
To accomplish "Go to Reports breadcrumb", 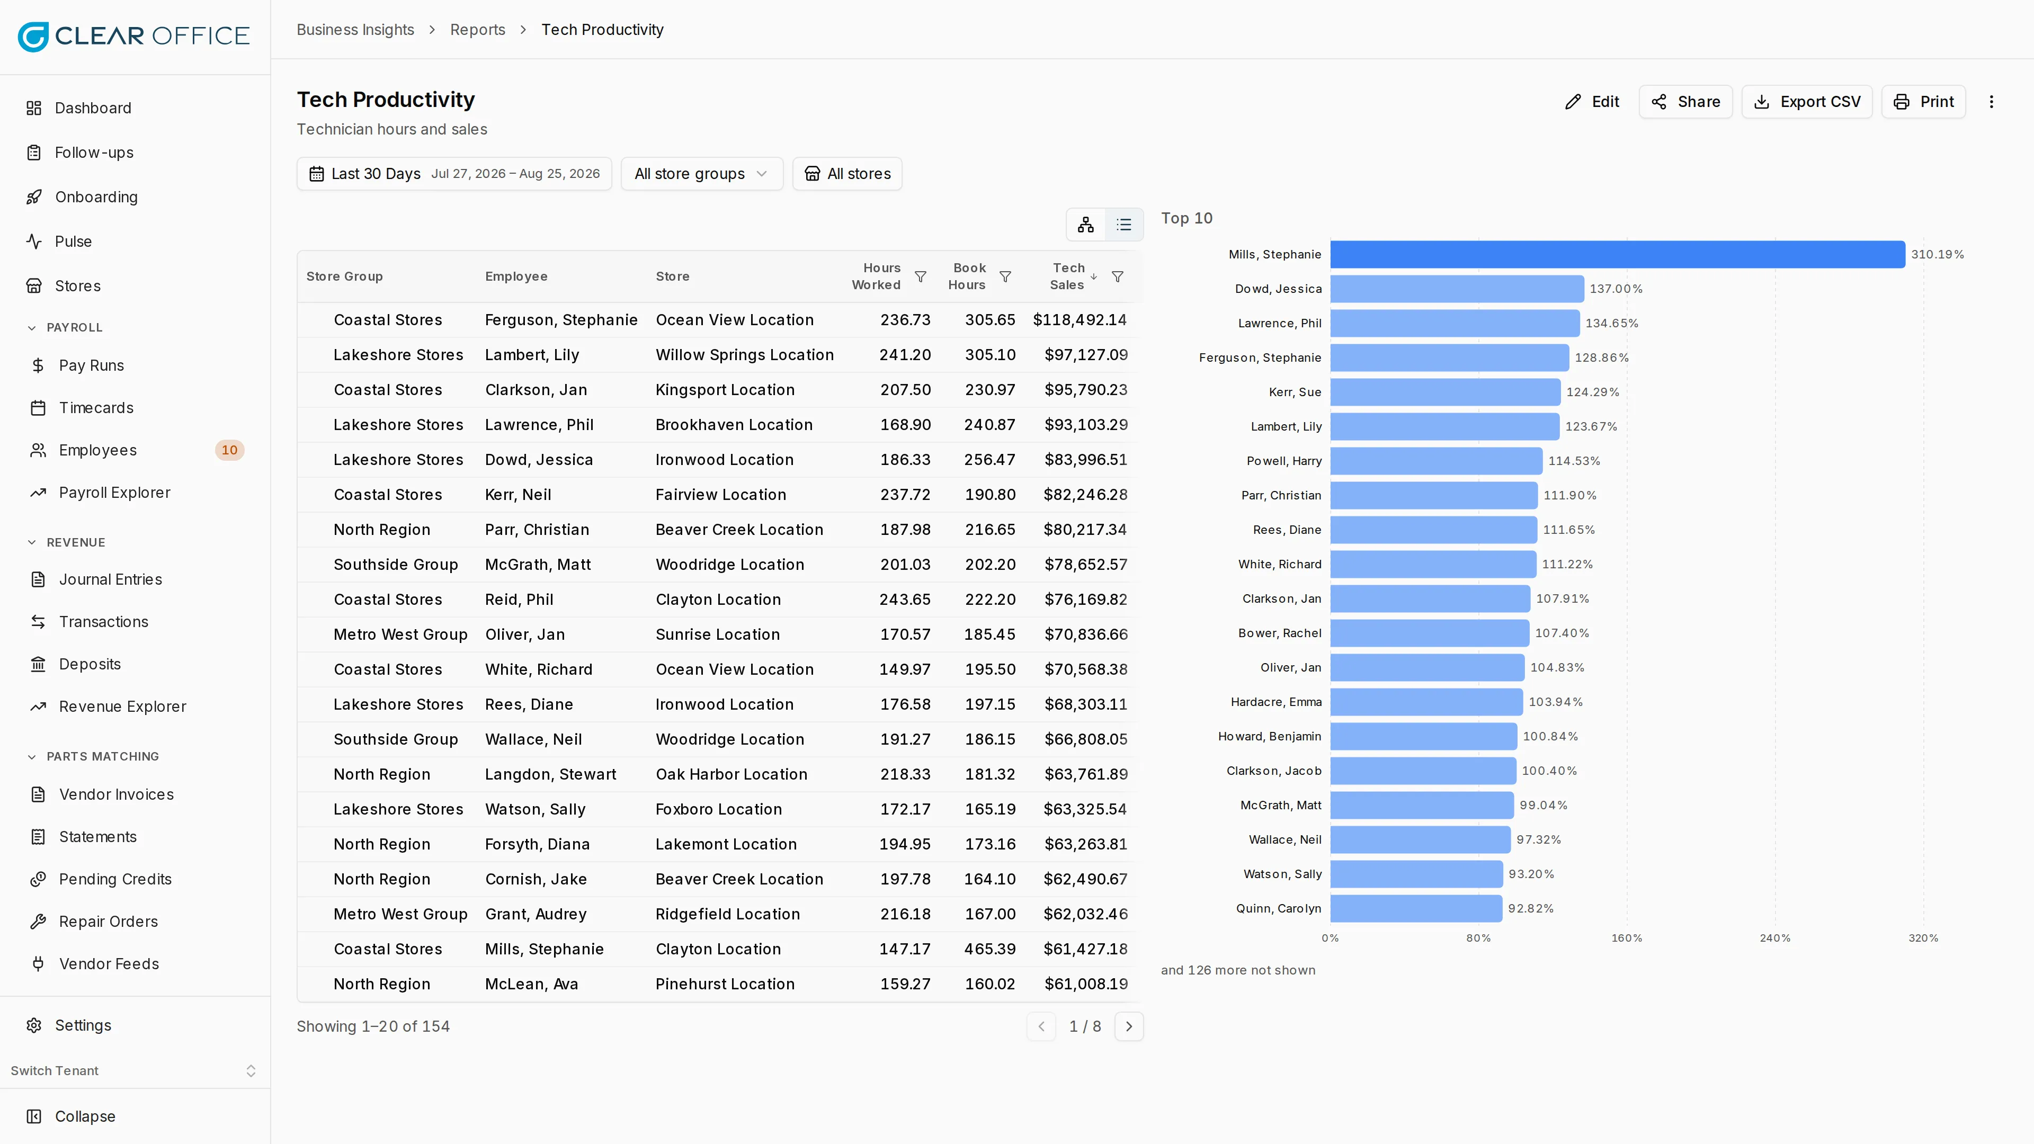I will click(478, 30).
